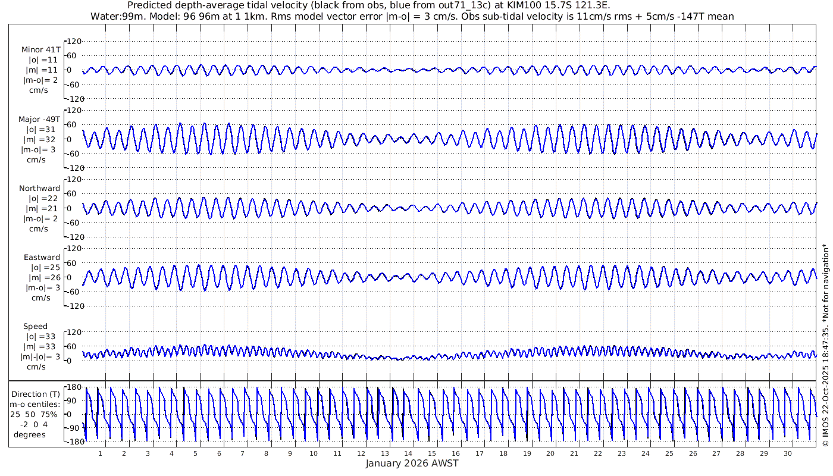Select day 15 tick on the time axis

coord(432,453)
